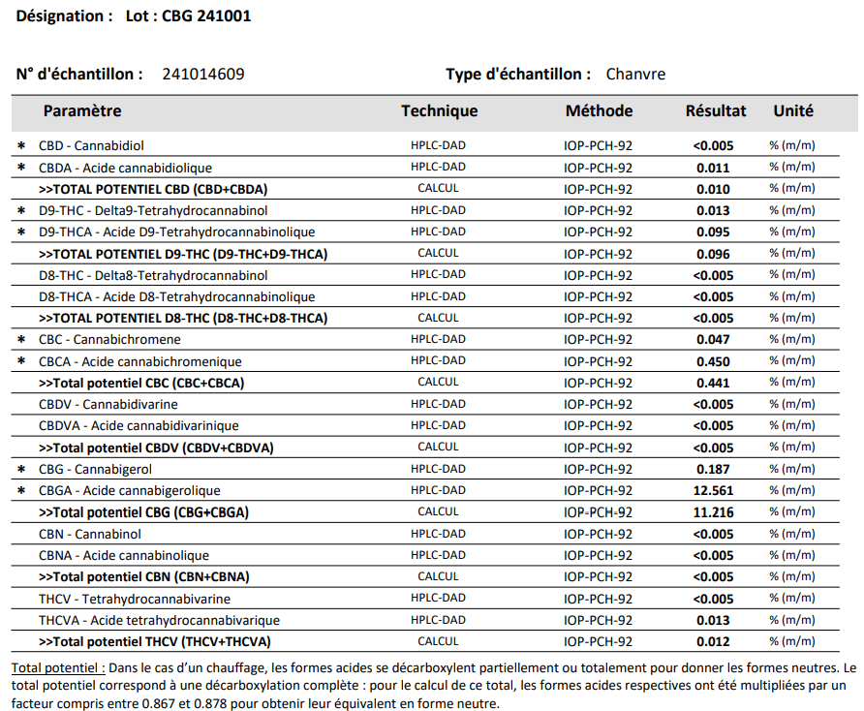The image size is (864, 711).
Task: Click the asterisk next to CBGA row
Action: tap(21, 491)
